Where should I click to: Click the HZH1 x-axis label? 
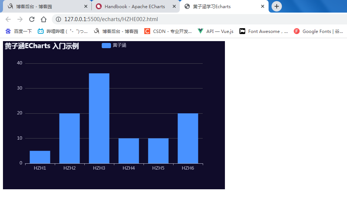[40, 168]
